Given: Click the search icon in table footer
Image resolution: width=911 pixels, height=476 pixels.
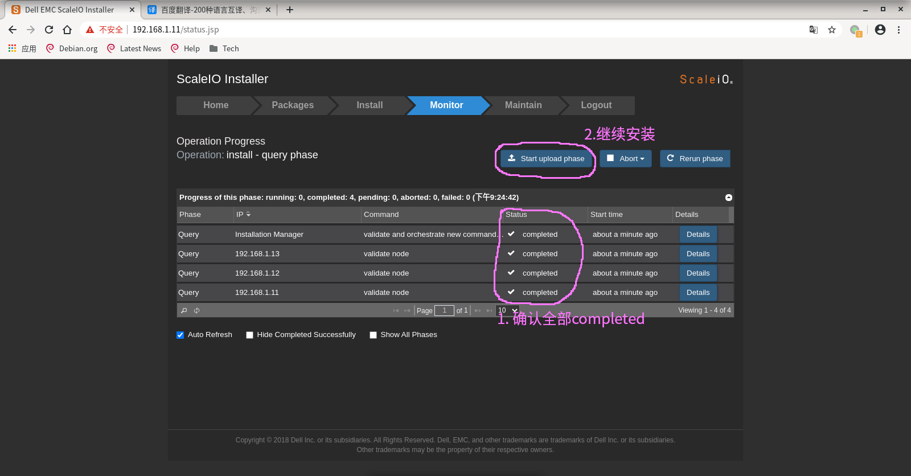Looking at the screenshot, I should coord(184,310).
